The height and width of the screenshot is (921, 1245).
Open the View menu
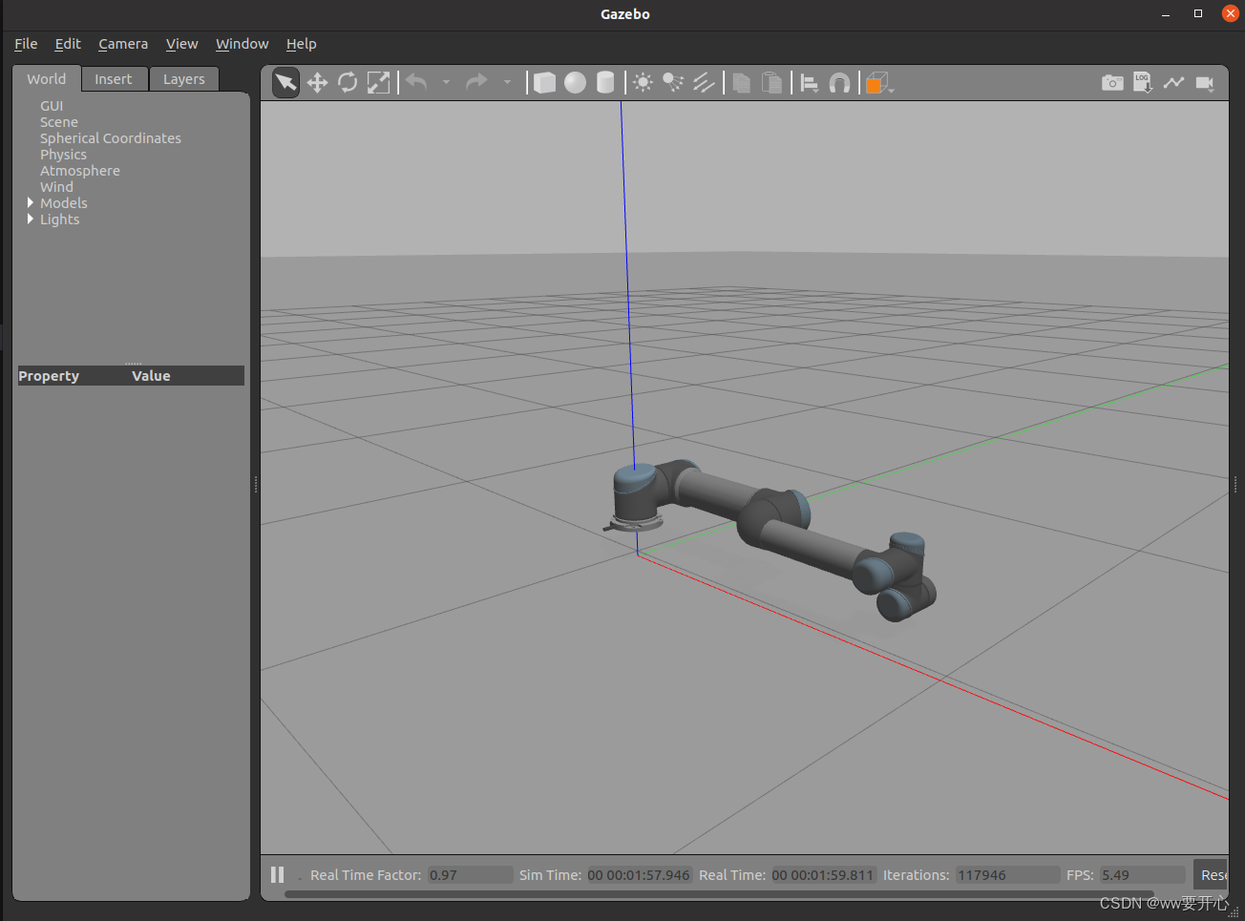click(x=181, y=44)
